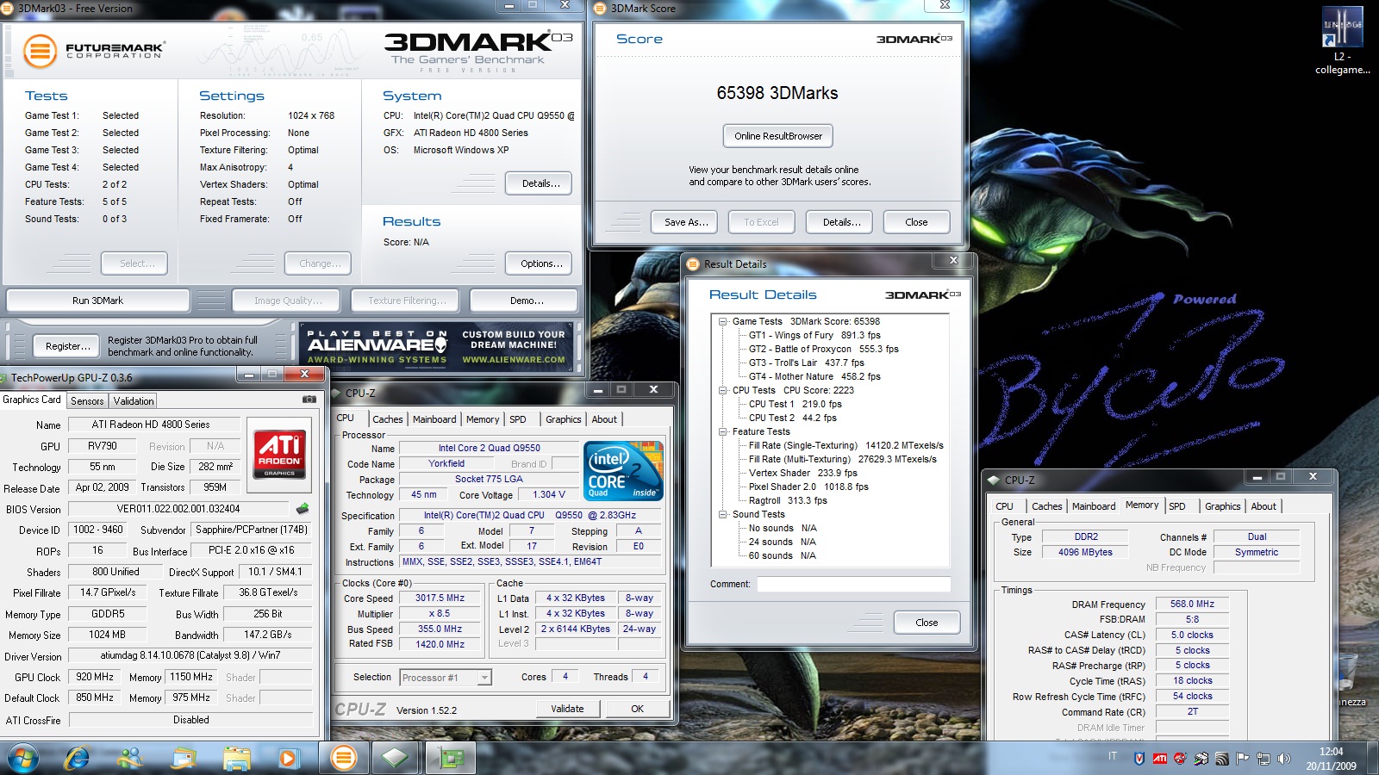Open Internet Explorer from the taskbar

pos(78,758)
